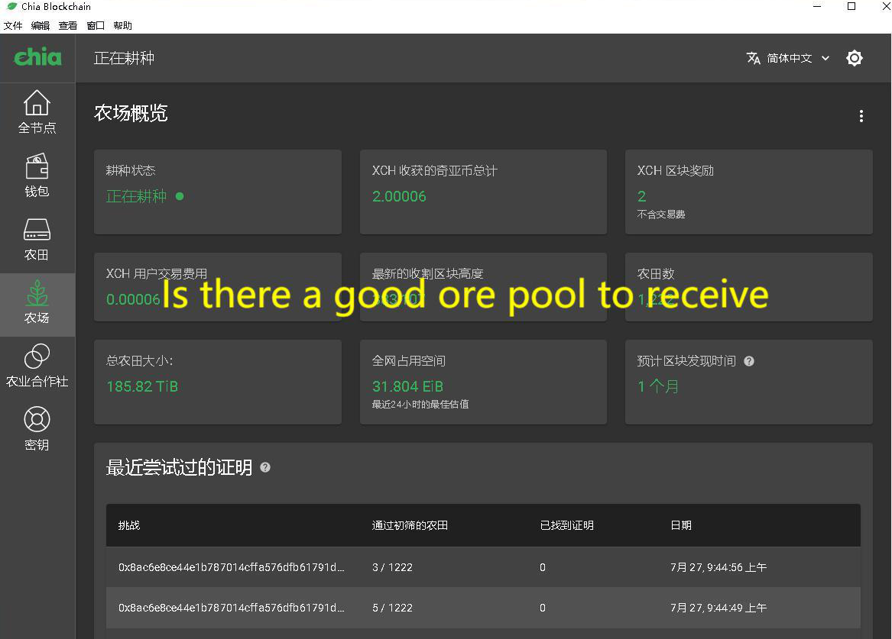Viewport: 892px width, 639px height.
Task: Click the 日期 column header
Action: [x=681, y=525]
